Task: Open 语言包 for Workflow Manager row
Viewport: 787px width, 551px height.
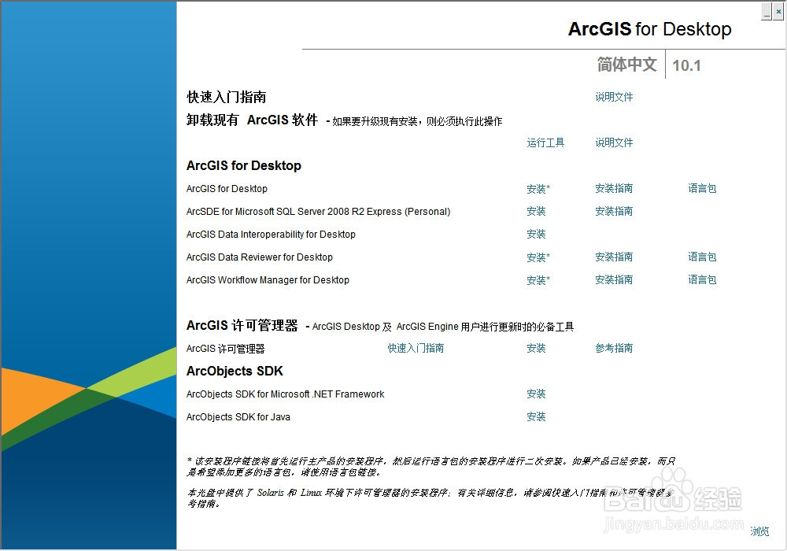Action: pyautogui.click(x=702, y=279)
